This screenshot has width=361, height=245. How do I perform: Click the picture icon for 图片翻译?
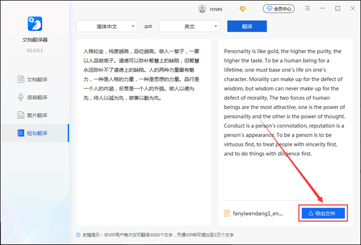[x=21, y=115]
